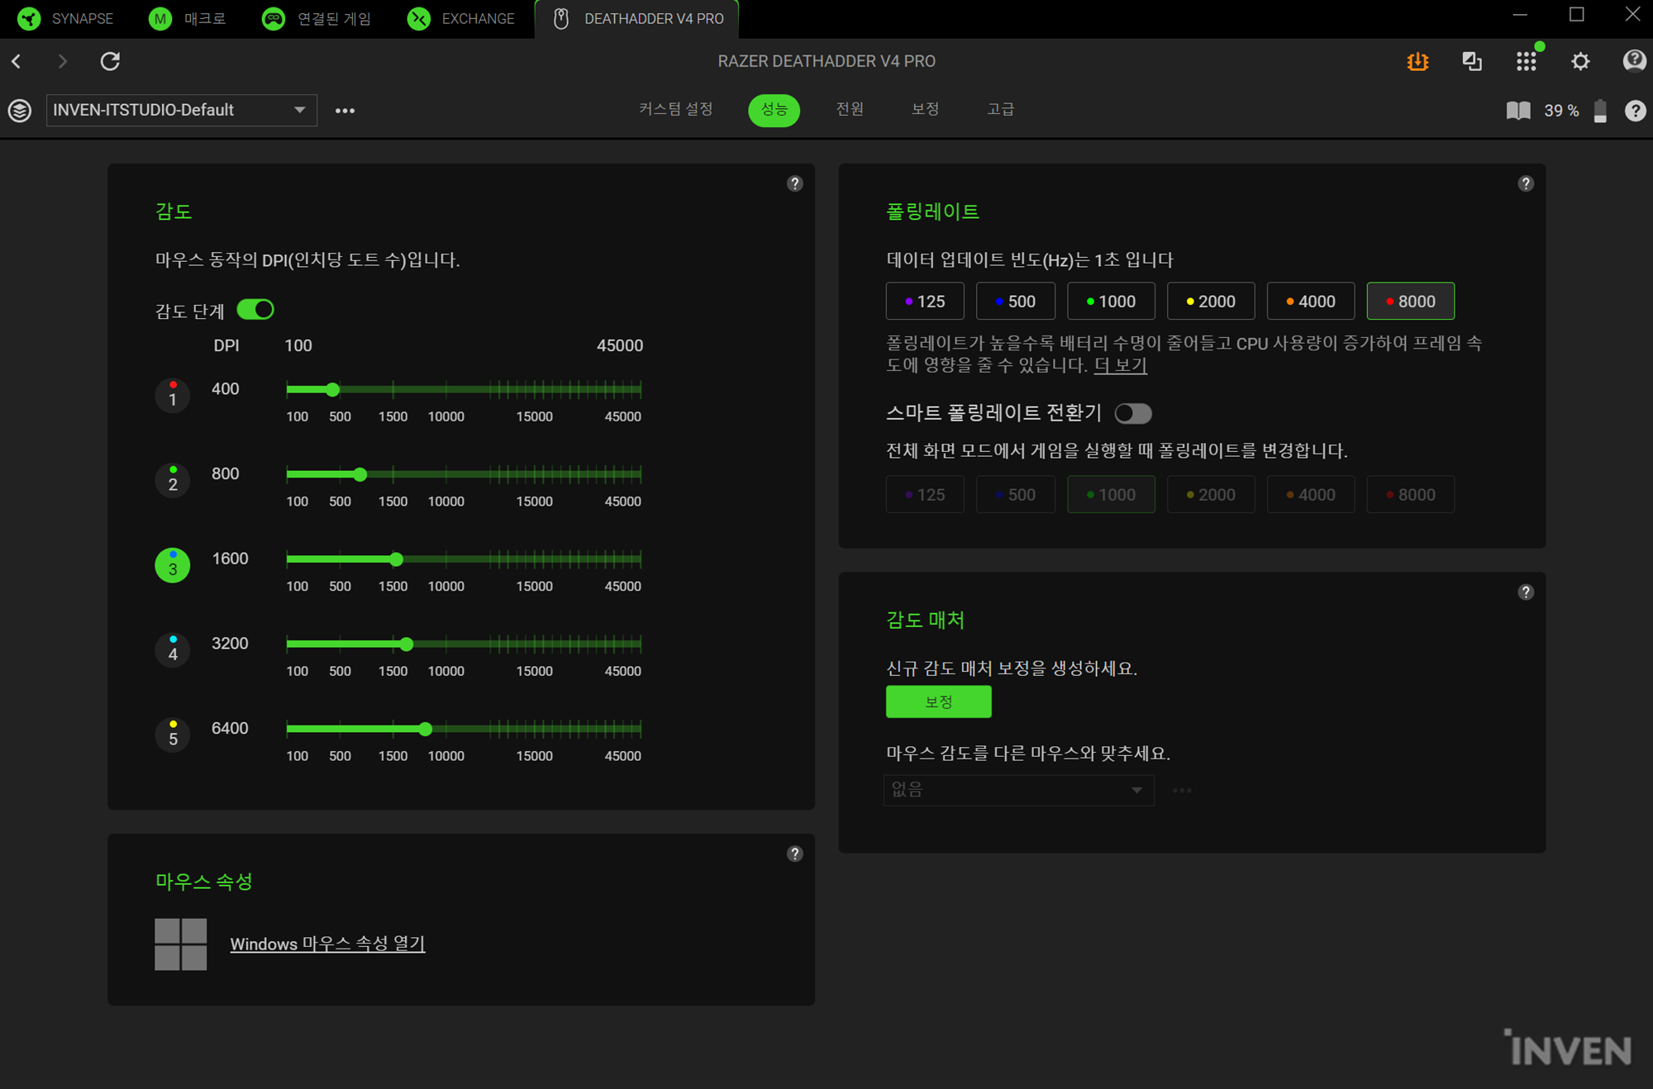Click the battery status icon

[x=1600, y=111]
